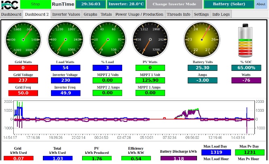269x164 pixels.
Task: Select the Power Usage / Production tab
Action: pyautogui.click(x=139, y=14)
